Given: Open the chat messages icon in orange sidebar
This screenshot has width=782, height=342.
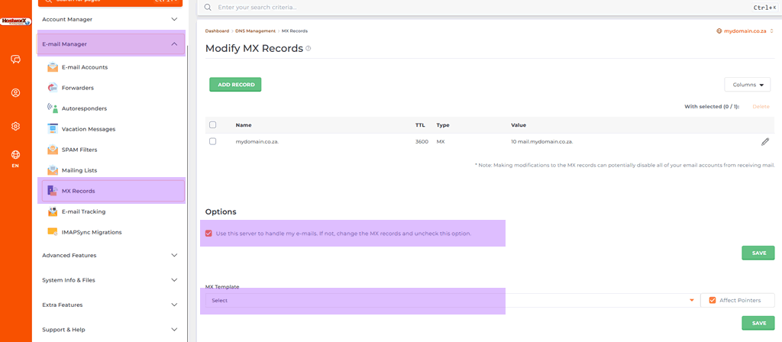Looking at the screenshot, I should [15, 60].
